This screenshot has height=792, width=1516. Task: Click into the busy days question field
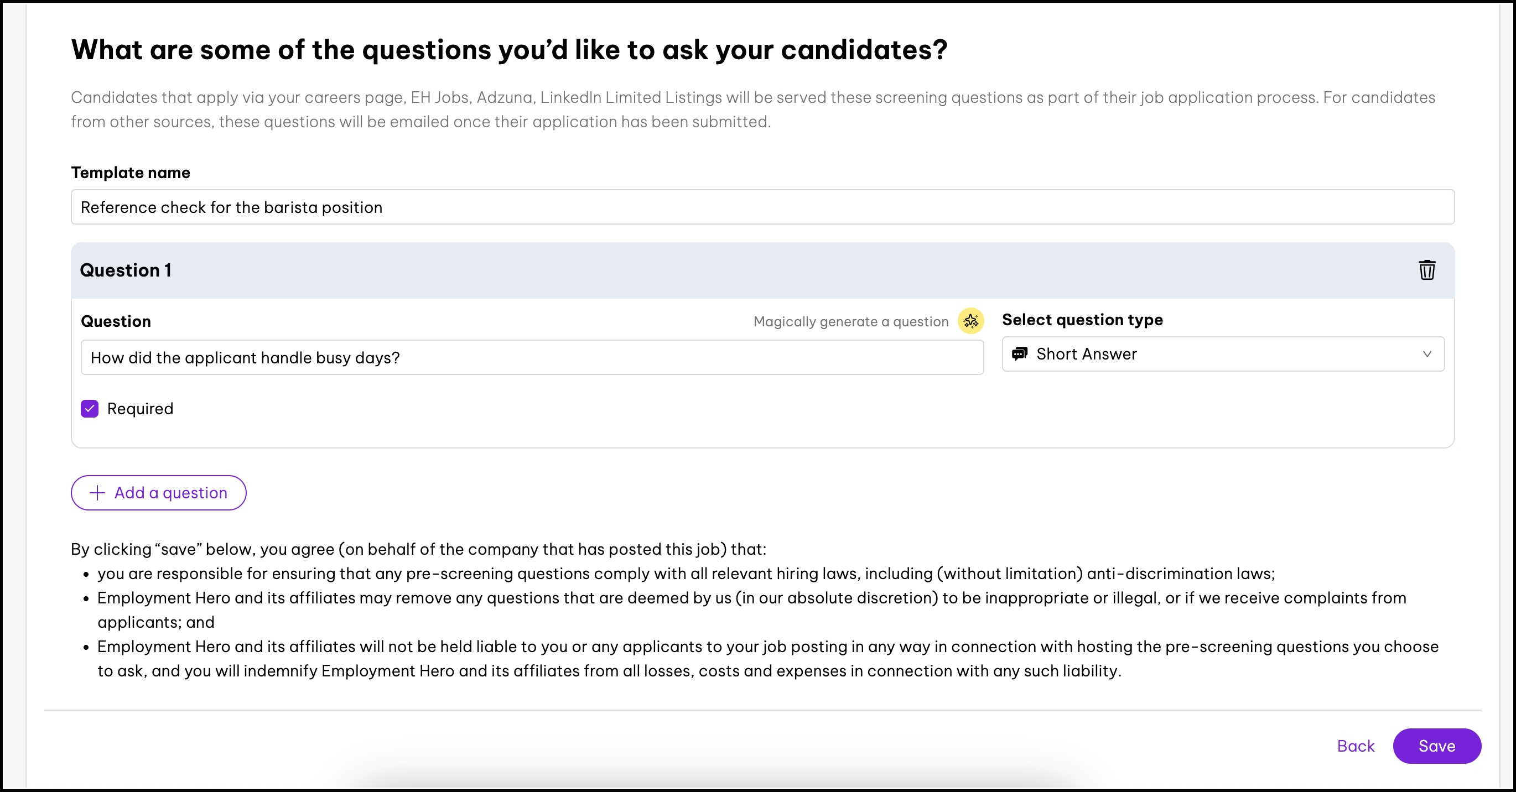pos(531,358)
